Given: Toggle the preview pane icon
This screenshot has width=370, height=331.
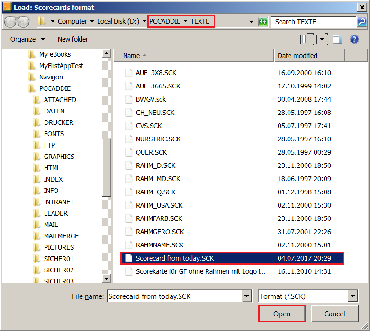Looking at the screenshot, I should click(x=337, y=39).
